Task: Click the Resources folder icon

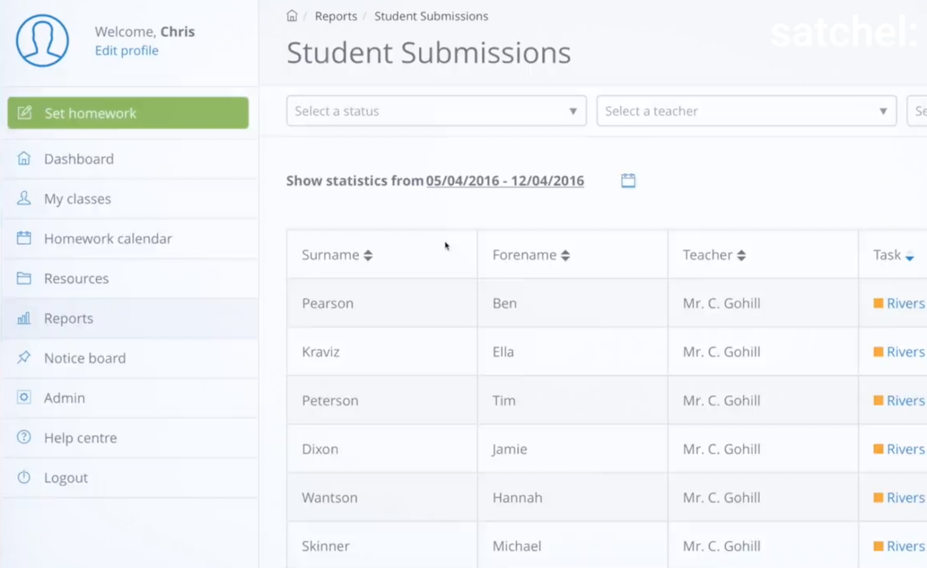Action: tap(24, 278)
